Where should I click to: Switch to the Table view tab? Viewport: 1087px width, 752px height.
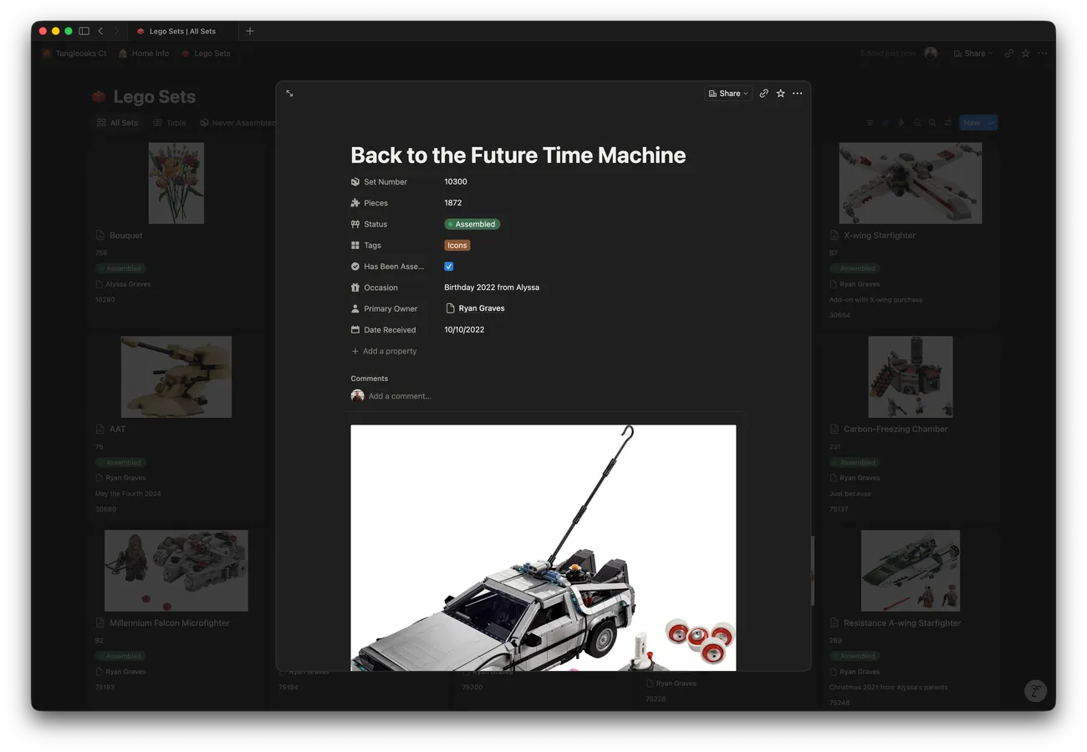pos(170,123)
